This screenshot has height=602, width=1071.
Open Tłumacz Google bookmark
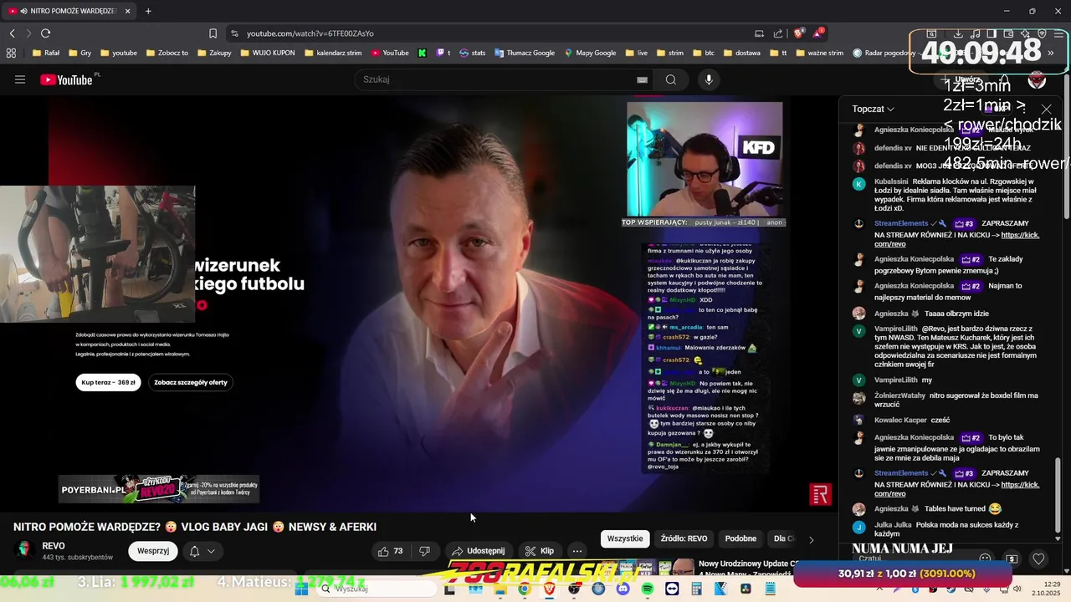[525, 53]
